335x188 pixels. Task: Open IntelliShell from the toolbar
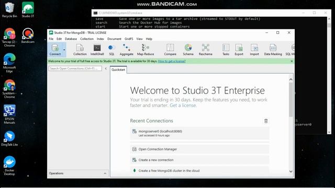(x=97, y=50)
